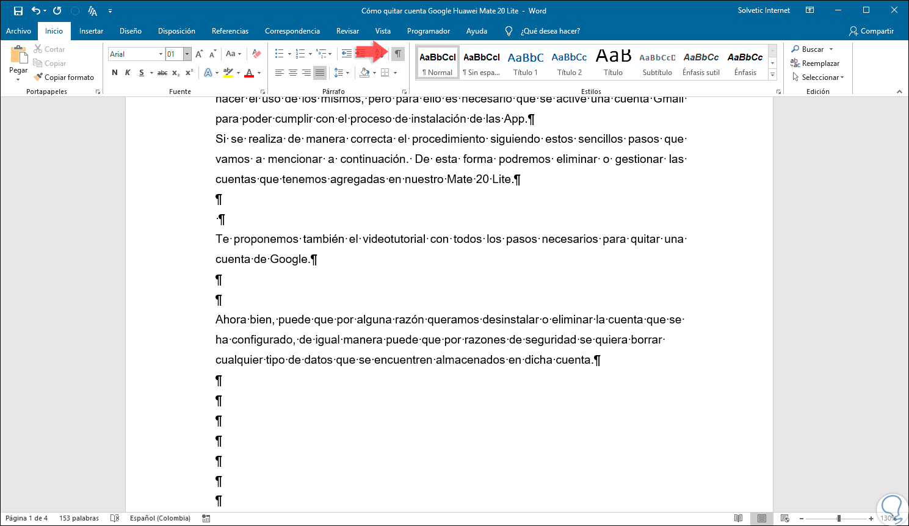Apply superscript formatting
The image size is (909, 526).
(x=189, y=73)
